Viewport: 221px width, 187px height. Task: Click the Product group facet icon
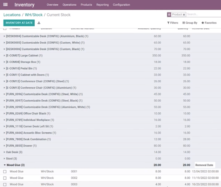pyautogui.click(x=169, y=15)
